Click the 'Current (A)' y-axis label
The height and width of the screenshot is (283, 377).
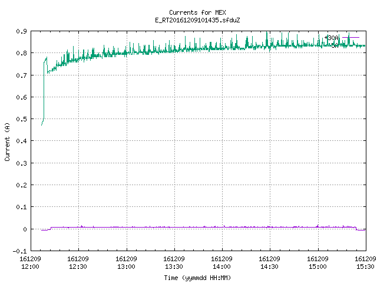[7, 141]
